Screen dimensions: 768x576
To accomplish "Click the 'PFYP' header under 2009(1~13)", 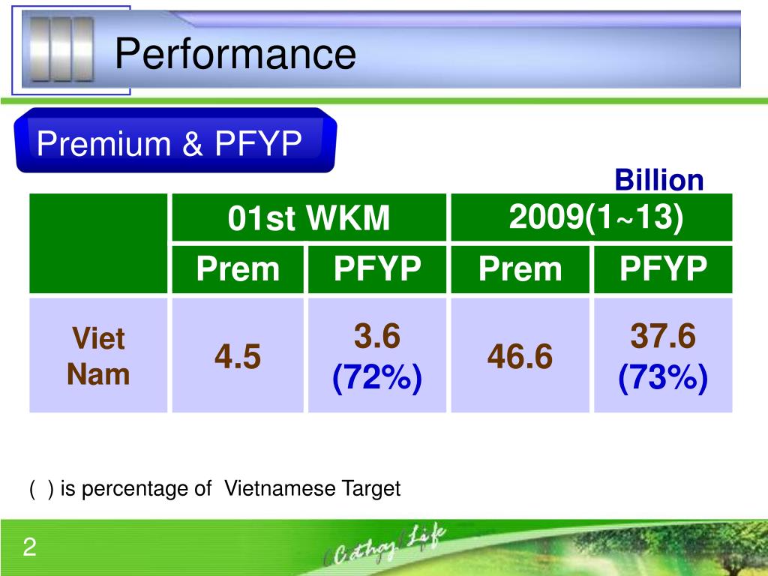I will [663, 269].
